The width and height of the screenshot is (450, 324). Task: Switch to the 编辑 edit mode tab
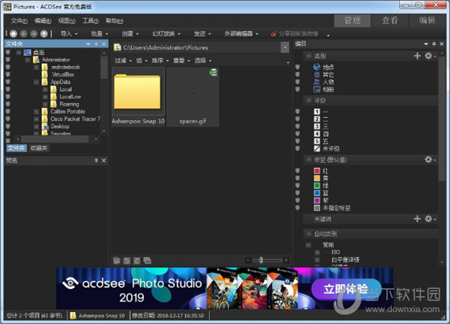point(427,21)
